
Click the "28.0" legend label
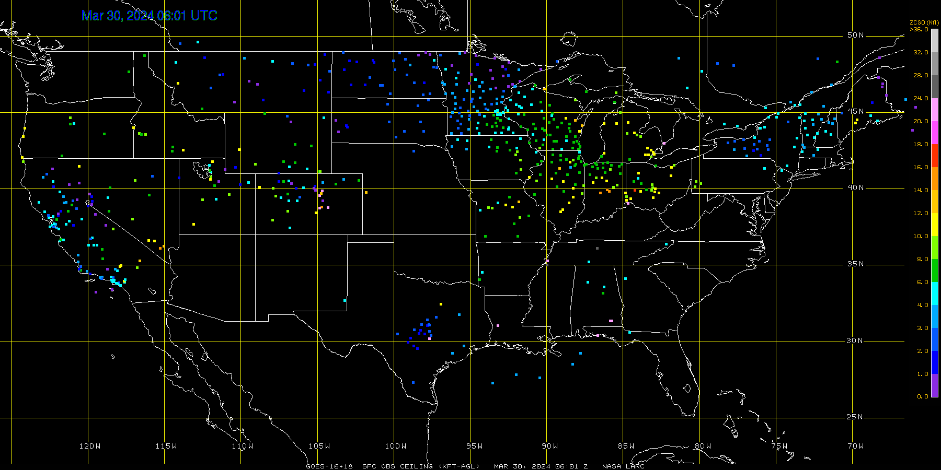(x=921, y=75)
